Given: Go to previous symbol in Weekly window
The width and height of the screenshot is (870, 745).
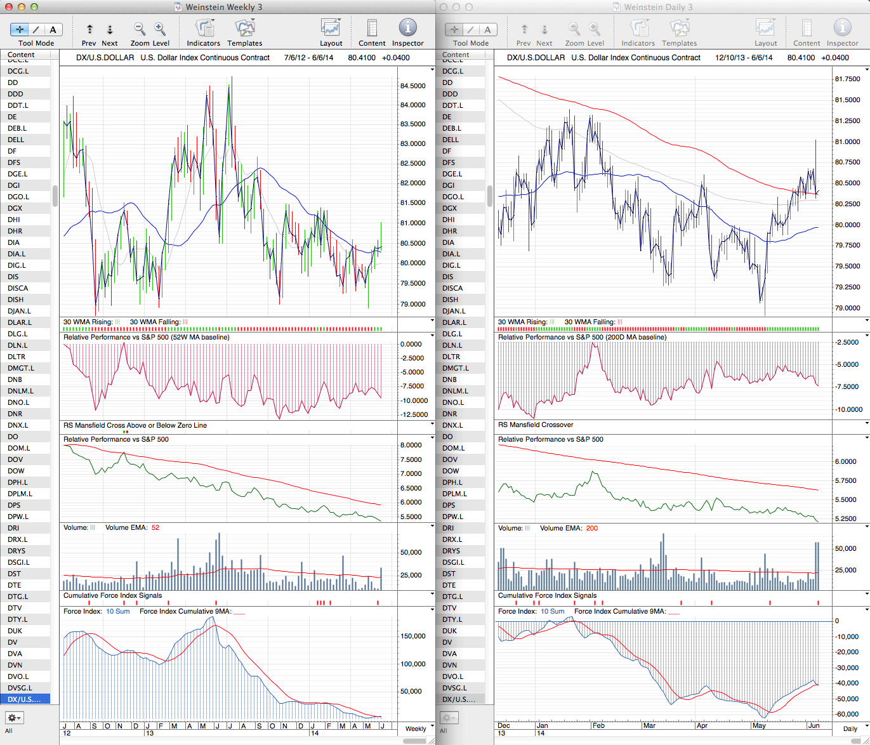Looking at the screenshot, I should point(89,29).
